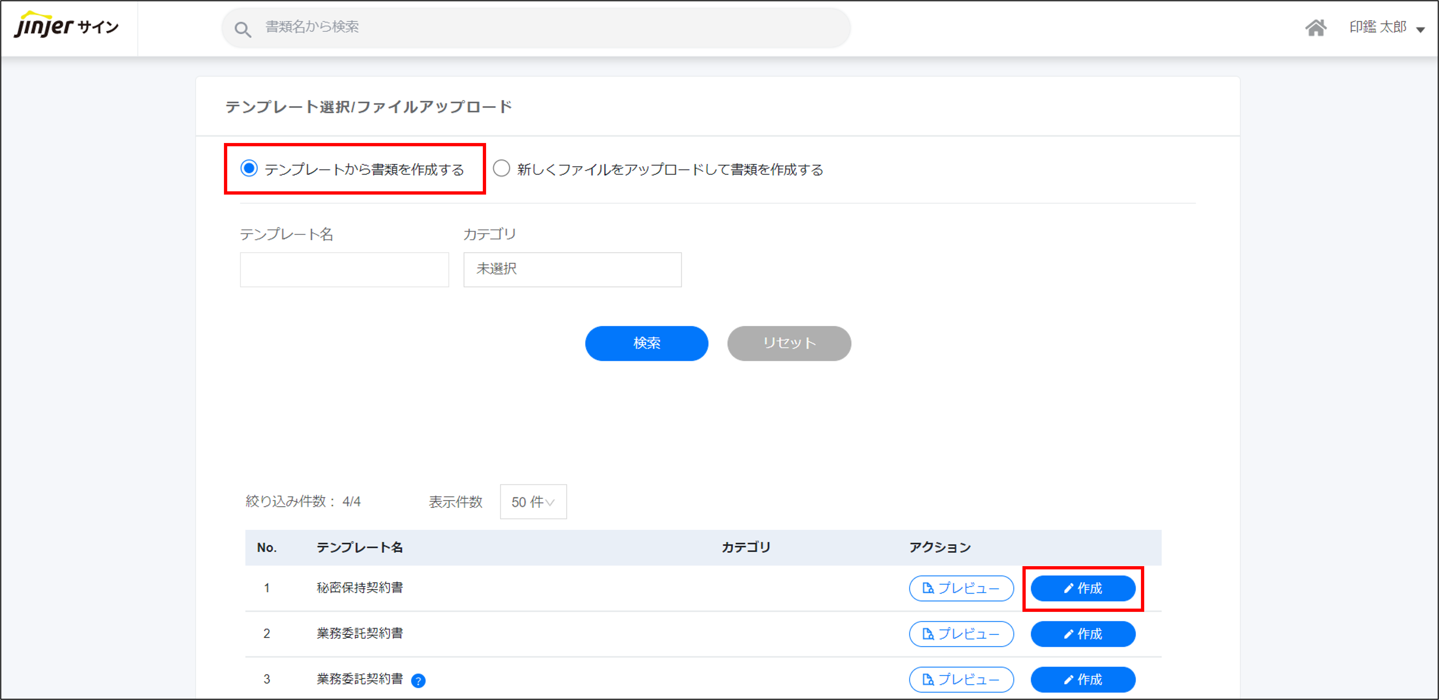Create document from 秘密保持契約書 template
The image size is (1439, 700).
tap(1082, 588)
